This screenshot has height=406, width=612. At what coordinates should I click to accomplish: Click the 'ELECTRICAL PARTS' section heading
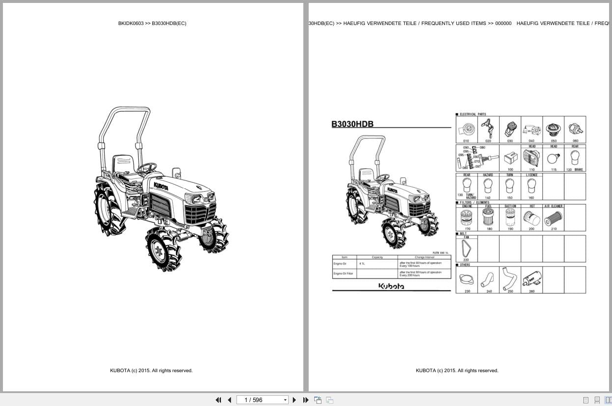coord(473,114)
